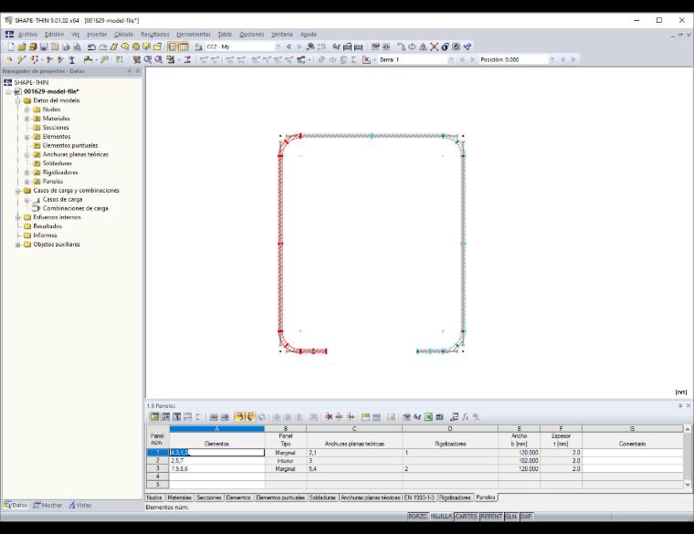Open the Herramientas menu
Viewport: 694px width, 534px height.
(x=194, y=34)
